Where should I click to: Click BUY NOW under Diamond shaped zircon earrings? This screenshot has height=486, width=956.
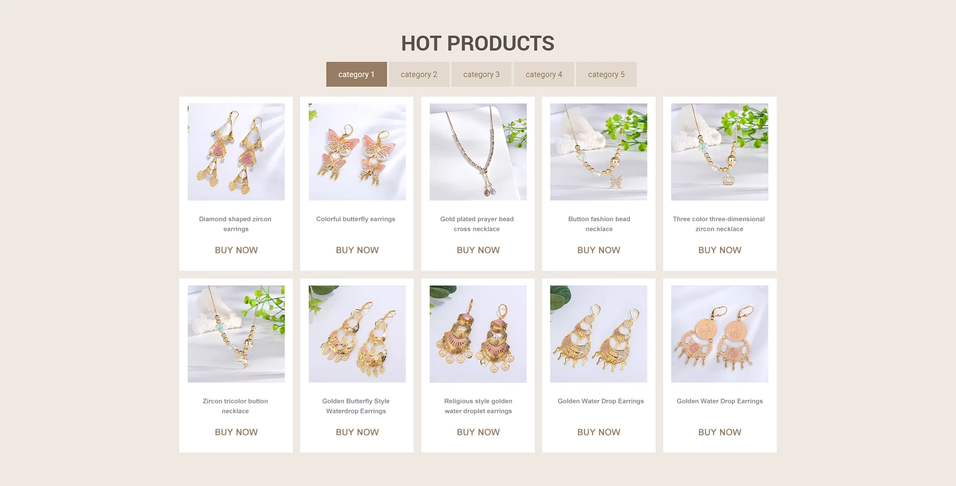tap(236, 250)
